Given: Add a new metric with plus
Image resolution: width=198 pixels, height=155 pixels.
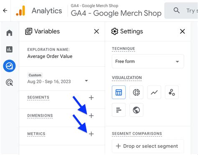Looking at the screenshot, I should pyautogui.click(x=91, y=134).
